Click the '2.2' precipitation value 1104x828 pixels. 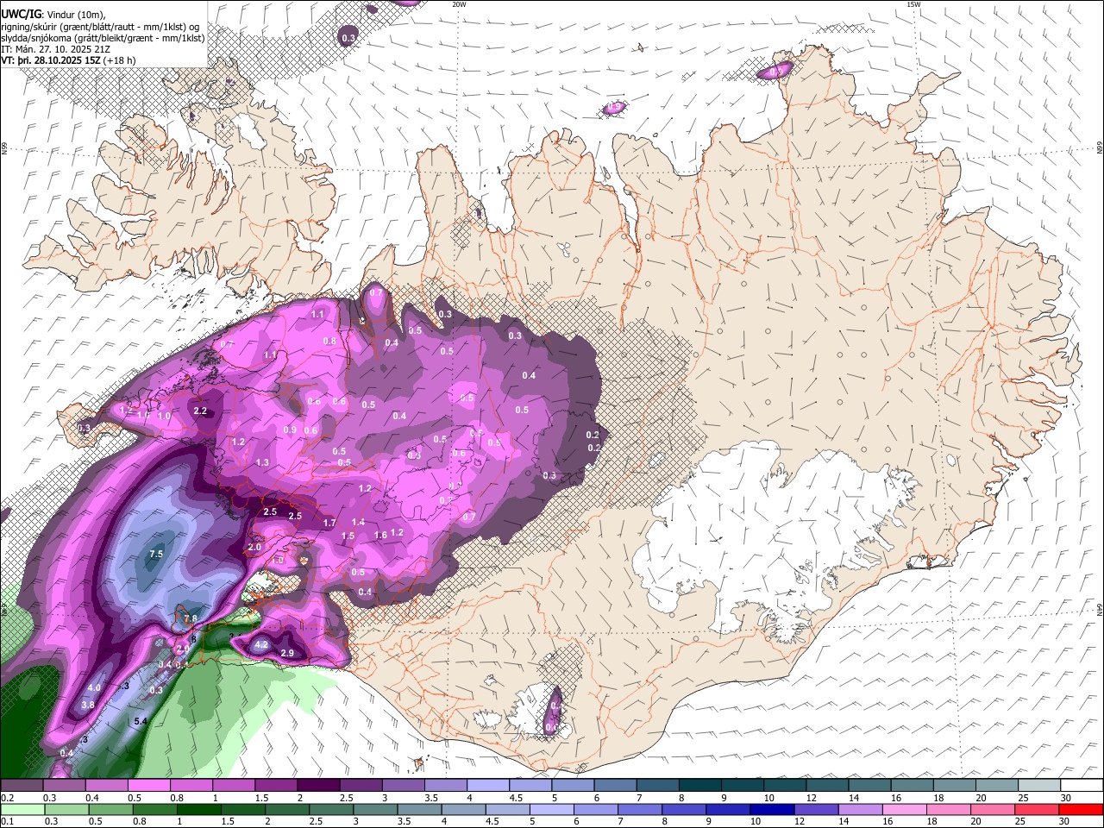coord(201,411)
